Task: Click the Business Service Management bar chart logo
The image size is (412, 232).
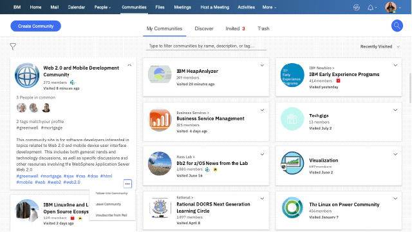Action: coord(160,120)
